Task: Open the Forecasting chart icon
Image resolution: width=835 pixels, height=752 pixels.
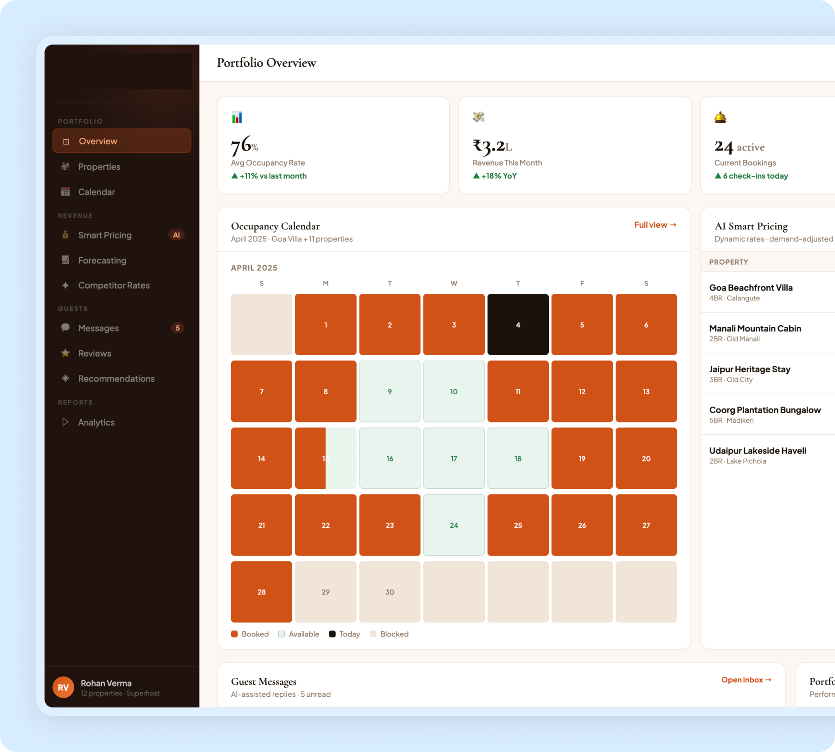Action: 65,260
